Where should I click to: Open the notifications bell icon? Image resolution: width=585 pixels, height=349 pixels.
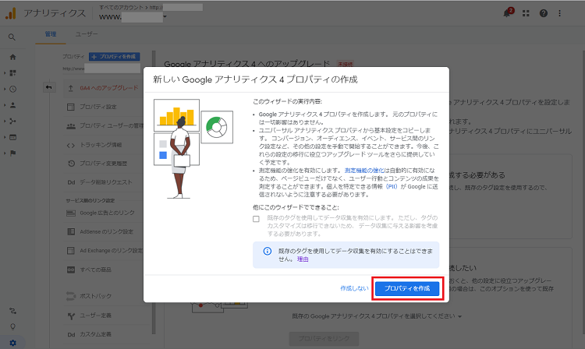tap(507, 13)
